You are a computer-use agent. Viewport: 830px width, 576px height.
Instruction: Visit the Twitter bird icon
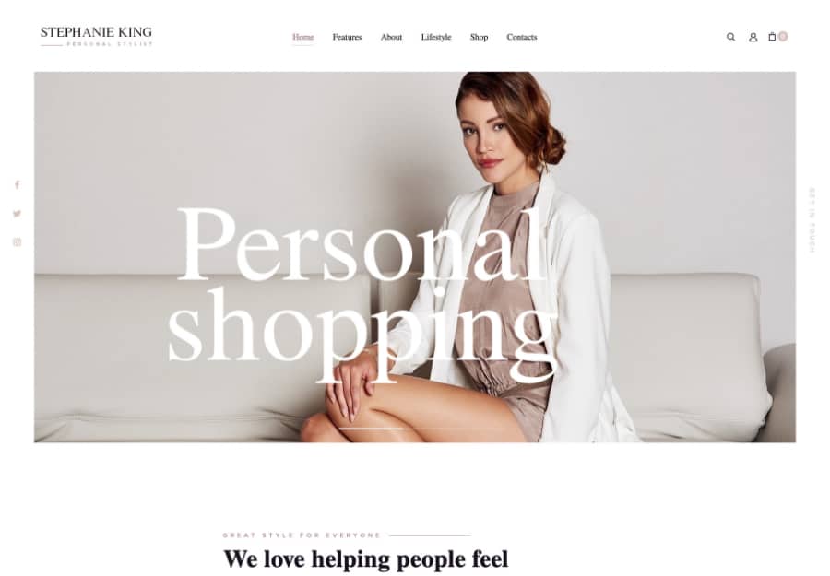click(x=17, y=214)
